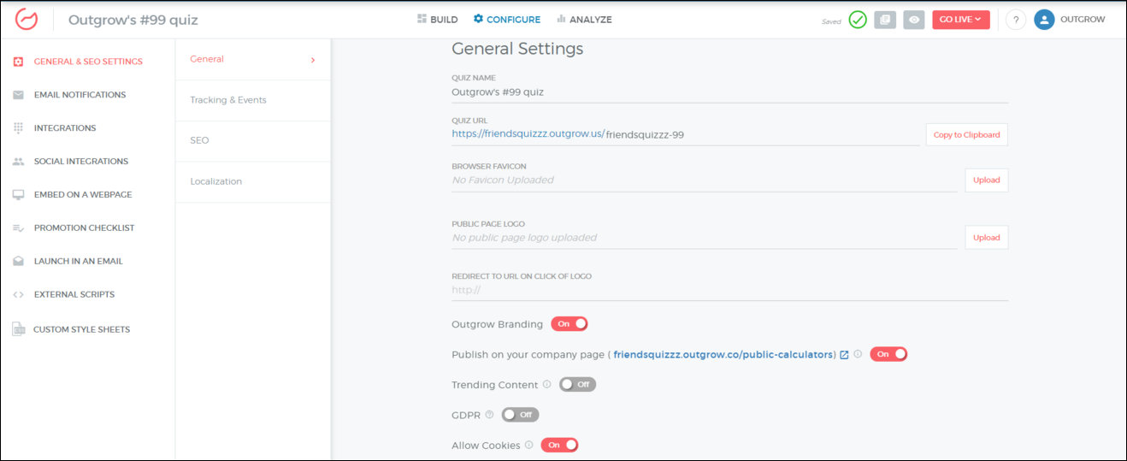Upload a browser favicon
The image size is (1127, 461).
pyautogui.click(x=986, y=180)
